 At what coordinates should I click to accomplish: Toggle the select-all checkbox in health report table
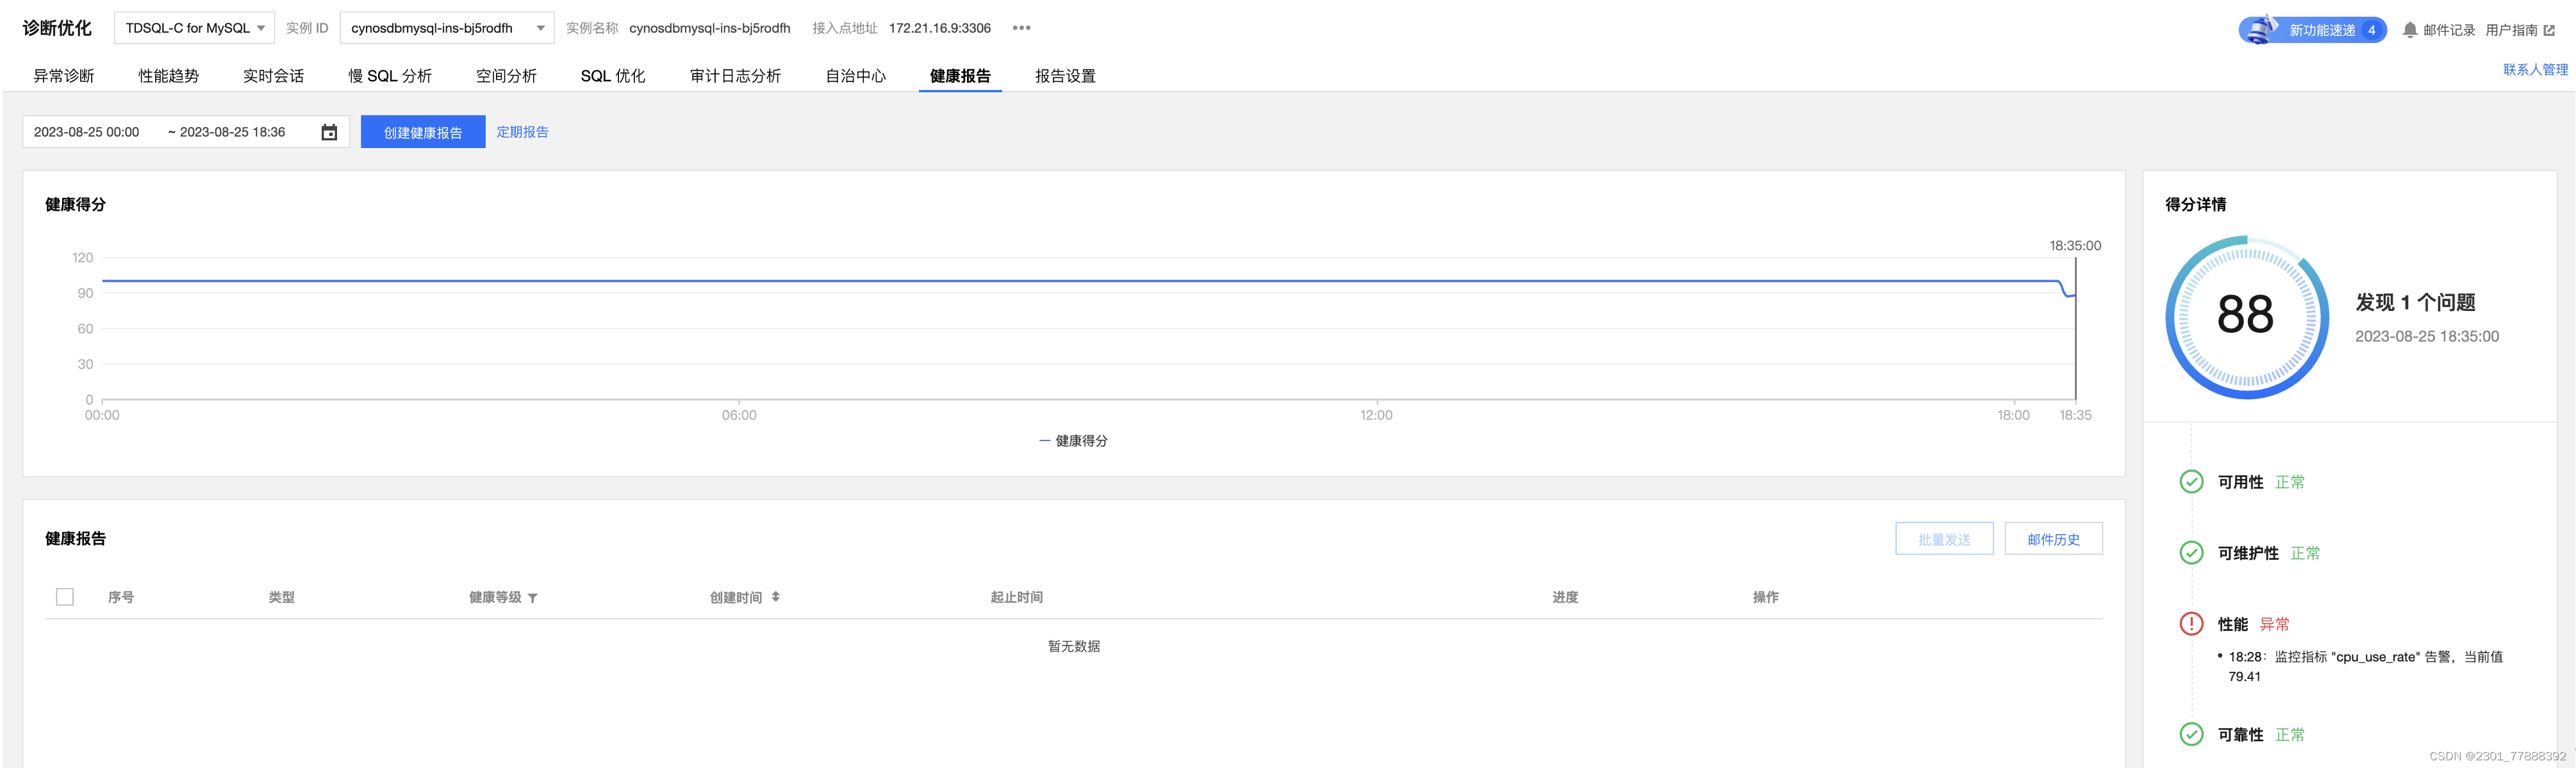click(x=65, y=597)
